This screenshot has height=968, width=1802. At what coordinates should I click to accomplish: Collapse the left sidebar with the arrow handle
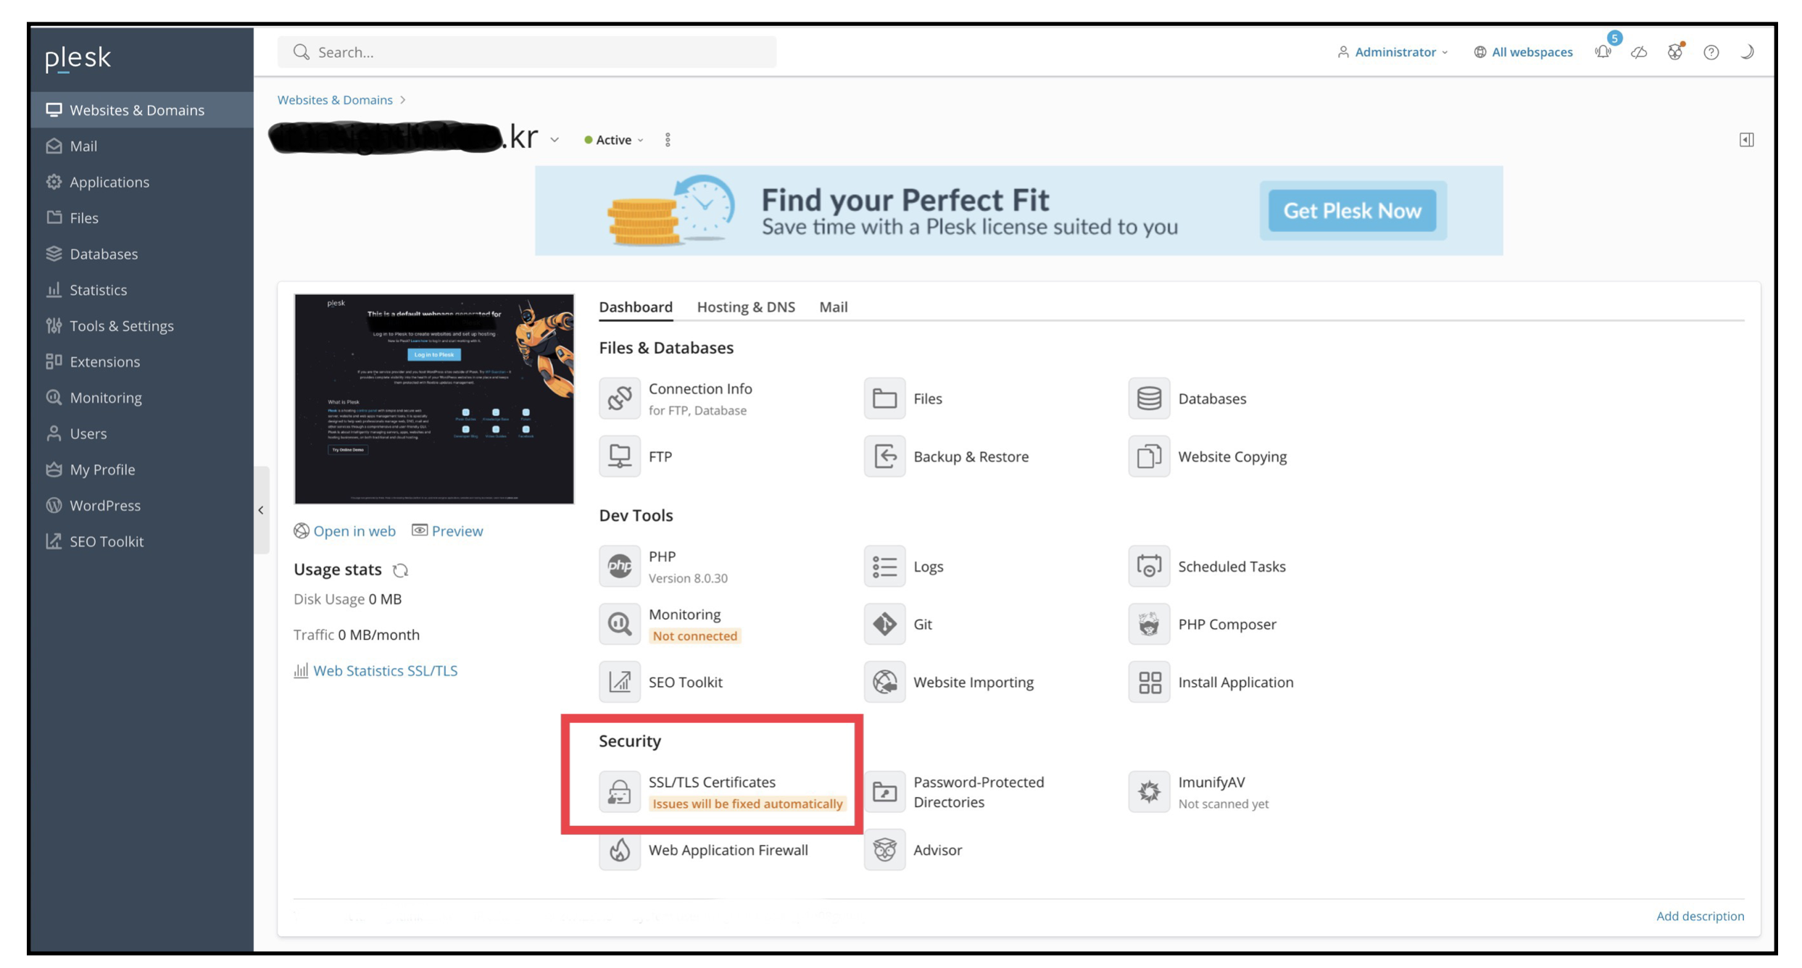[261, 510]
